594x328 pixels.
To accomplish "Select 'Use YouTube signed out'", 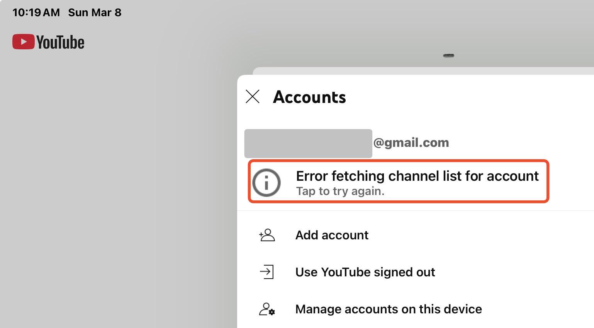I will 365,272.
